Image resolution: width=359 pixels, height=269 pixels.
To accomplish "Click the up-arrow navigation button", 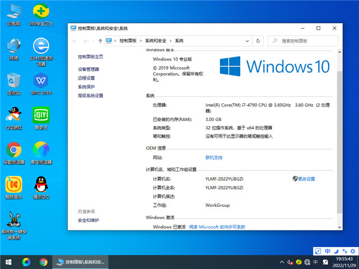I will tap(100, 40).
